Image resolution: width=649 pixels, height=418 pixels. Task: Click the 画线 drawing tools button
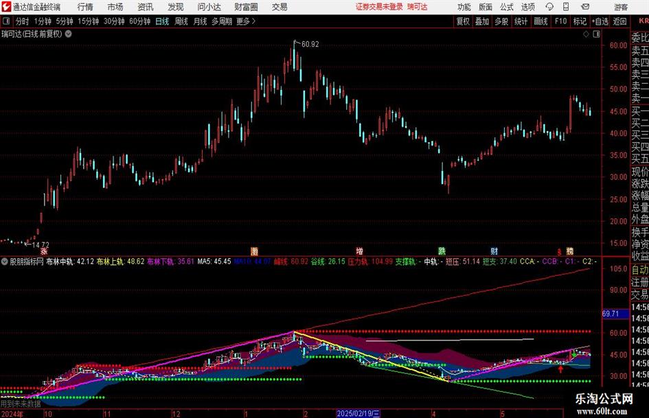click(540, 21)
